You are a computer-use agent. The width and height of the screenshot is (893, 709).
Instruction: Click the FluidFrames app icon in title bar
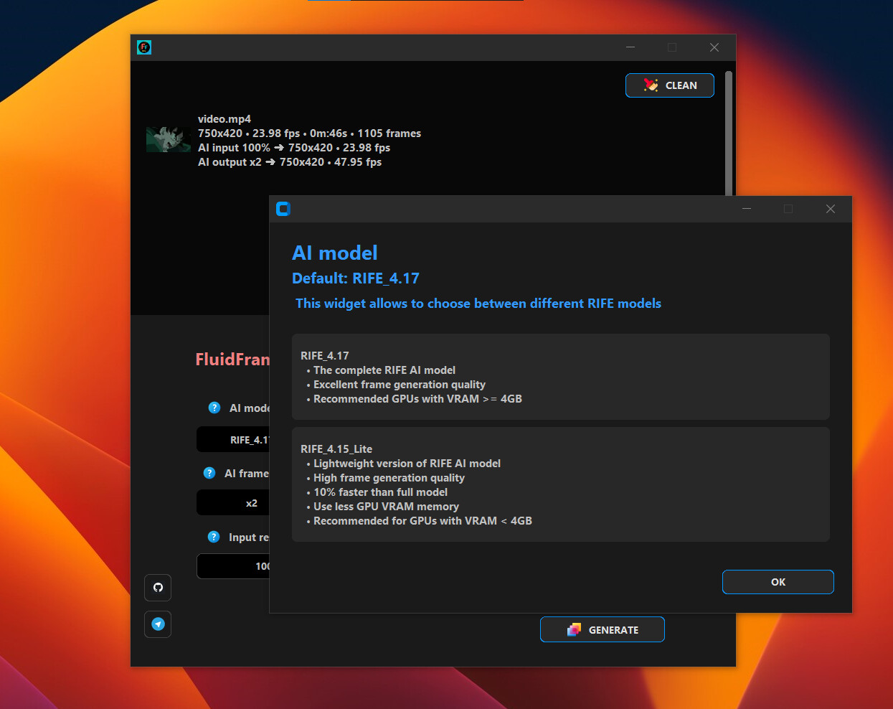click(144, 47)
